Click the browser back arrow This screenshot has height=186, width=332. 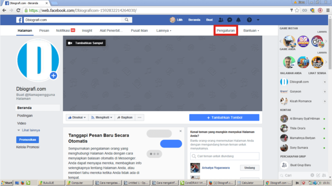(4, 10)
